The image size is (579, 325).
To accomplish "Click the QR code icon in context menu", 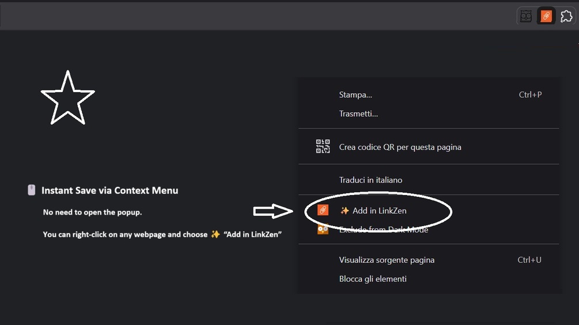I will click(323, 147).
